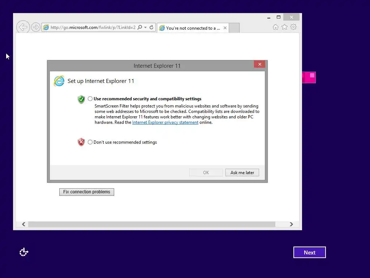Refresh the page with the reload icon
The height and width of the screenshot is (278, 370).
click(151, 28)
